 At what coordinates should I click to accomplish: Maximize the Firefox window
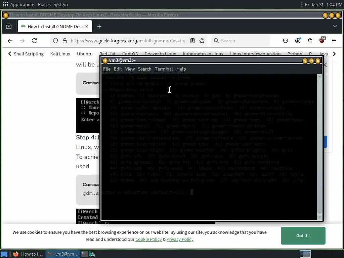click(332, 15)
